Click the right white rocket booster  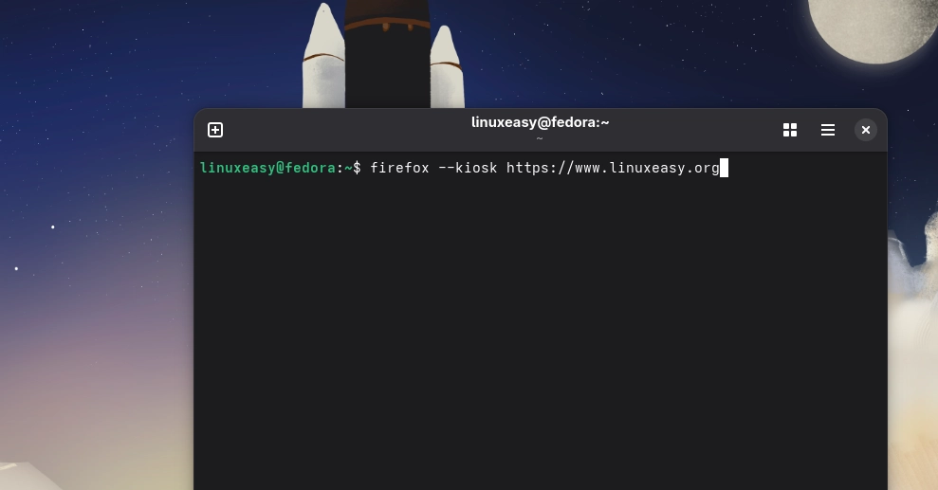tap(446, 71)
